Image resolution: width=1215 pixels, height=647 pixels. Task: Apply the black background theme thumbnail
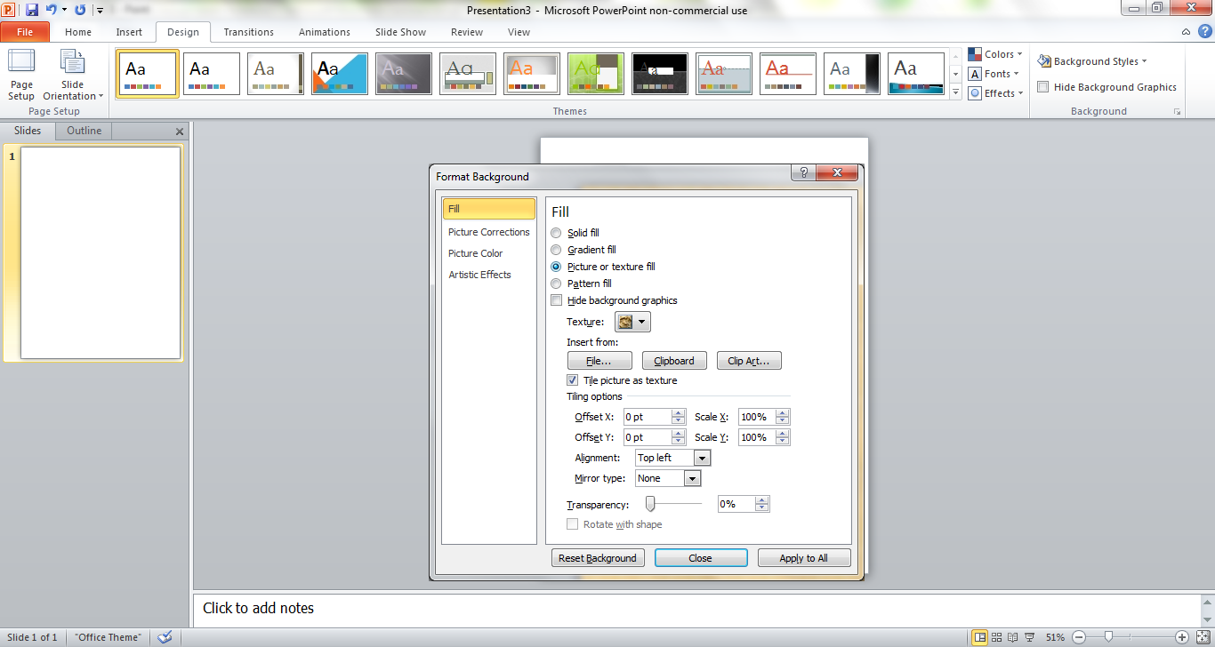[660, 74]
